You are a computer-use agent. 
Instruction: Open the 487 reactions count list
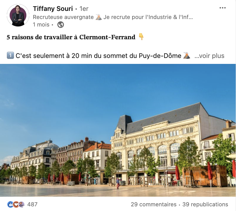coord(32,204)
